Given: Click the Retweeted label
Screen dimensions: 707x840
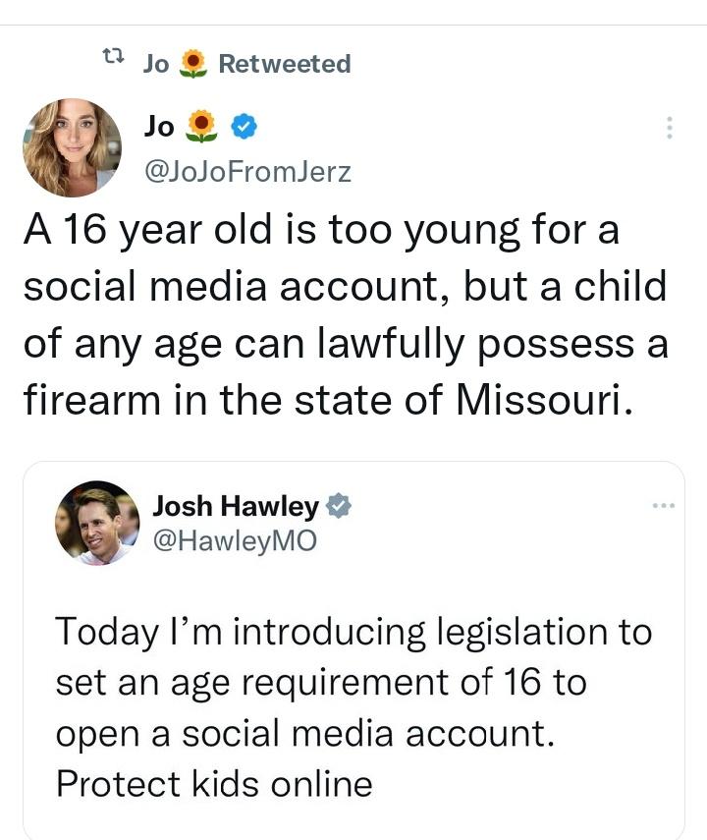Looking at the screenshot, I should point(284,64).
